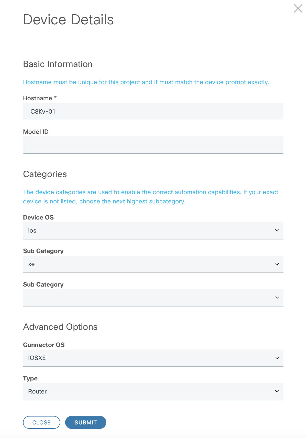The width and height of the screenshot is (307, 438).
Task: Click the chevron on the empty Sub Category
Action: point(277,298)
